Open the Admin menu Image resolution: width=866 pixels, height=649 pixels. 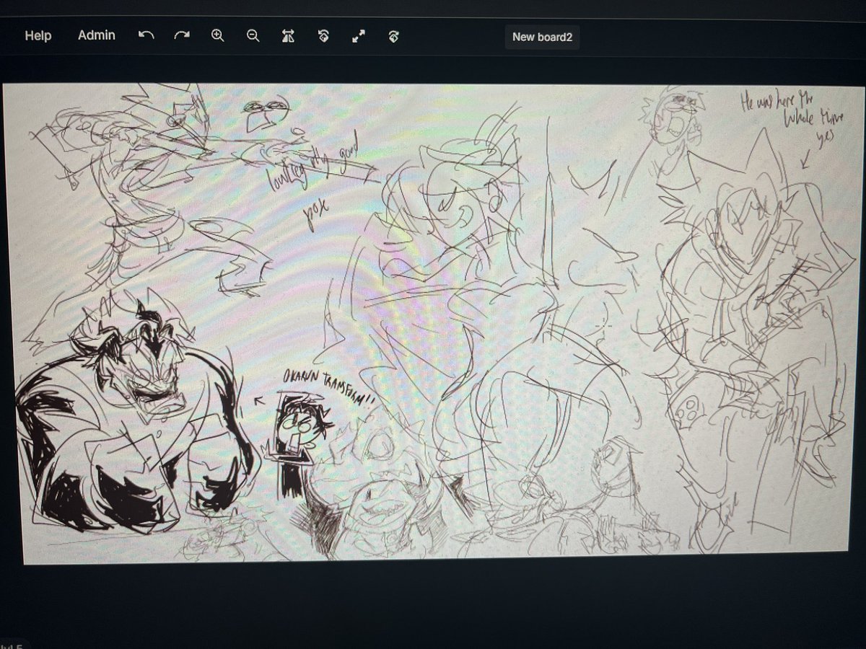click(x=97, y=35)
